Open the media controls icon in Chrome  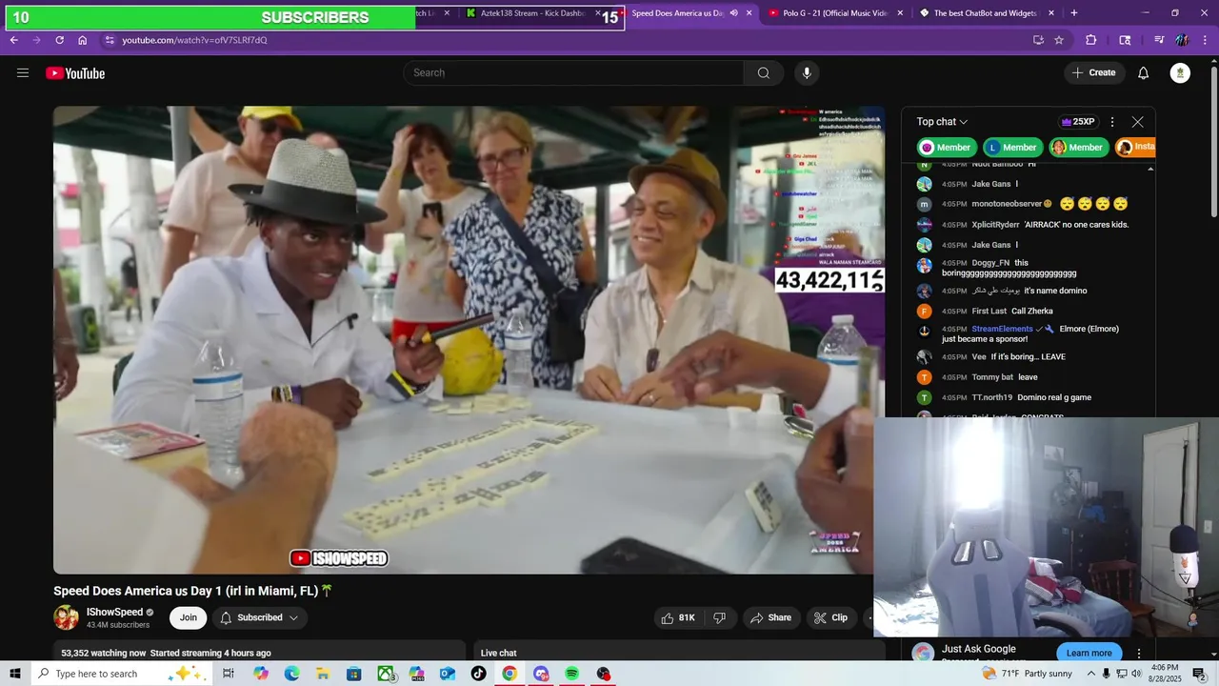click(1159, 40)
